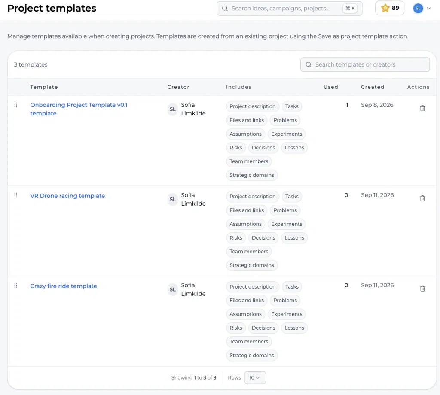Click Decisions tag in VR Drone row
This screenshot has height=395, width=440.
click(x=263, y=238)
